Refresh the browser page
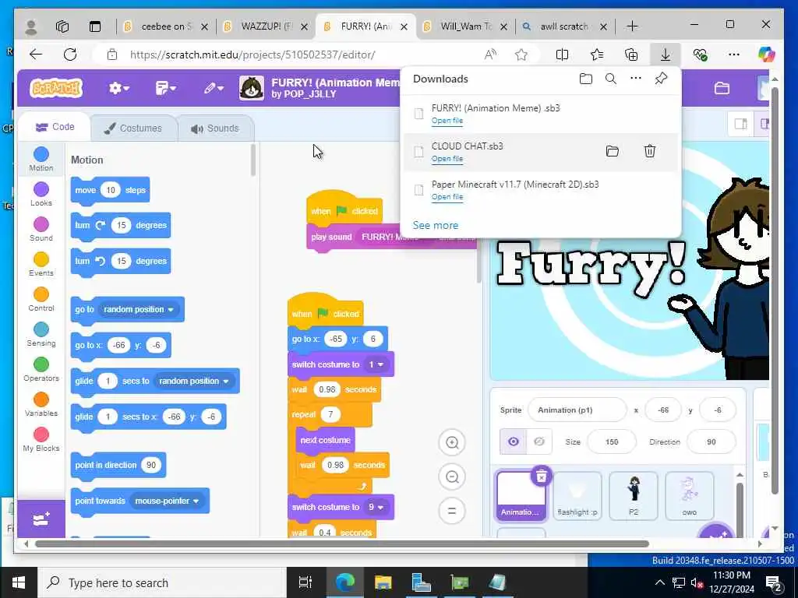Screen dimensions: 798x598 click(x=70, y=55)
